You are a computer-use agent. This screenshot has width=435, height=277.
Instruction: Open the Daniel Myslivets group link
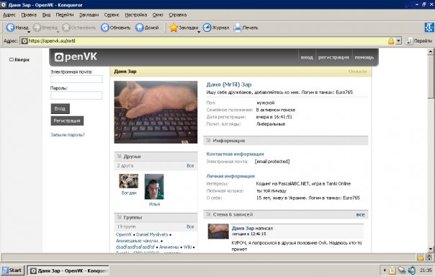click(152, 234)
